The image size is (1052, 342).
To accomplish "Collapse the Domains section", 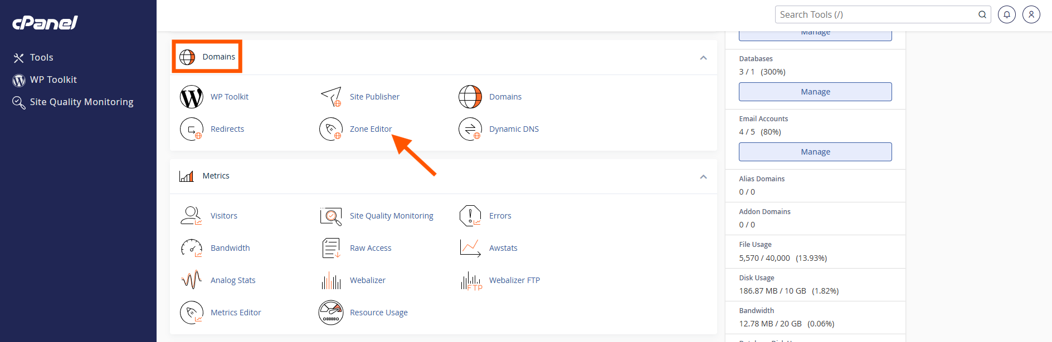I will 703,58.
